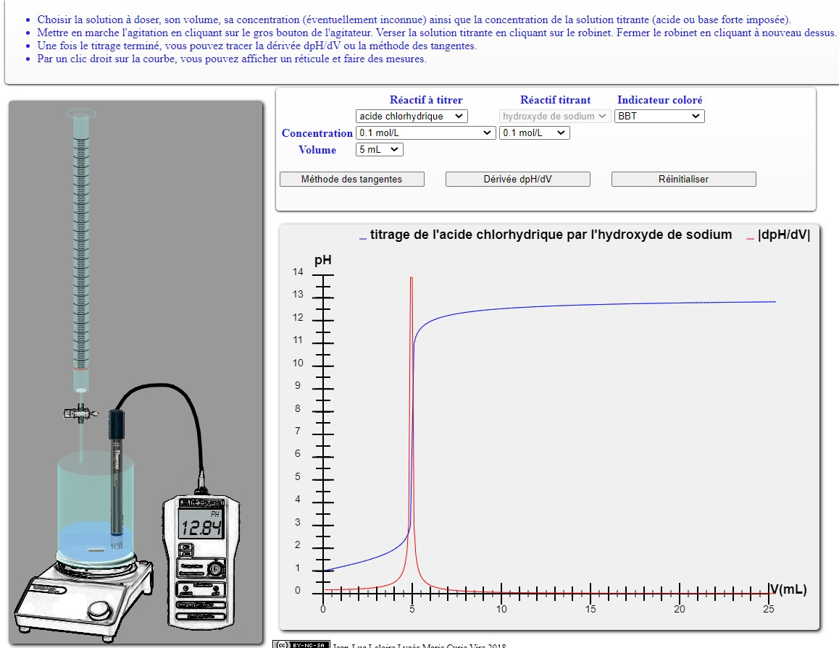Open the acide chlorhydrique reagent dropdown
The height and width of the screenshot is (648, 839).
412,116
